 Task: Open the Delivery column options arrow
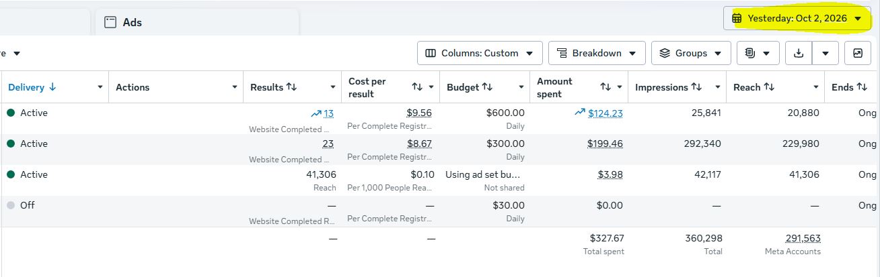(100, 87)
